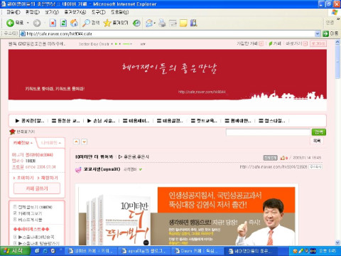The height and width of the screenshot is (256, 341).
Task: Click the Mail toolbar icon
Action: (149, 23)
